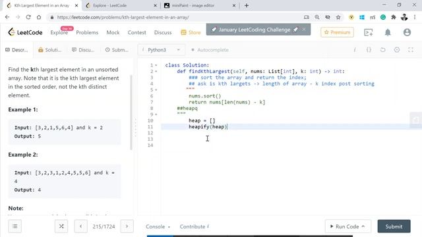The image size is (422, 237).
Task: Enter fullscreen editor mode
Action: 411,50
